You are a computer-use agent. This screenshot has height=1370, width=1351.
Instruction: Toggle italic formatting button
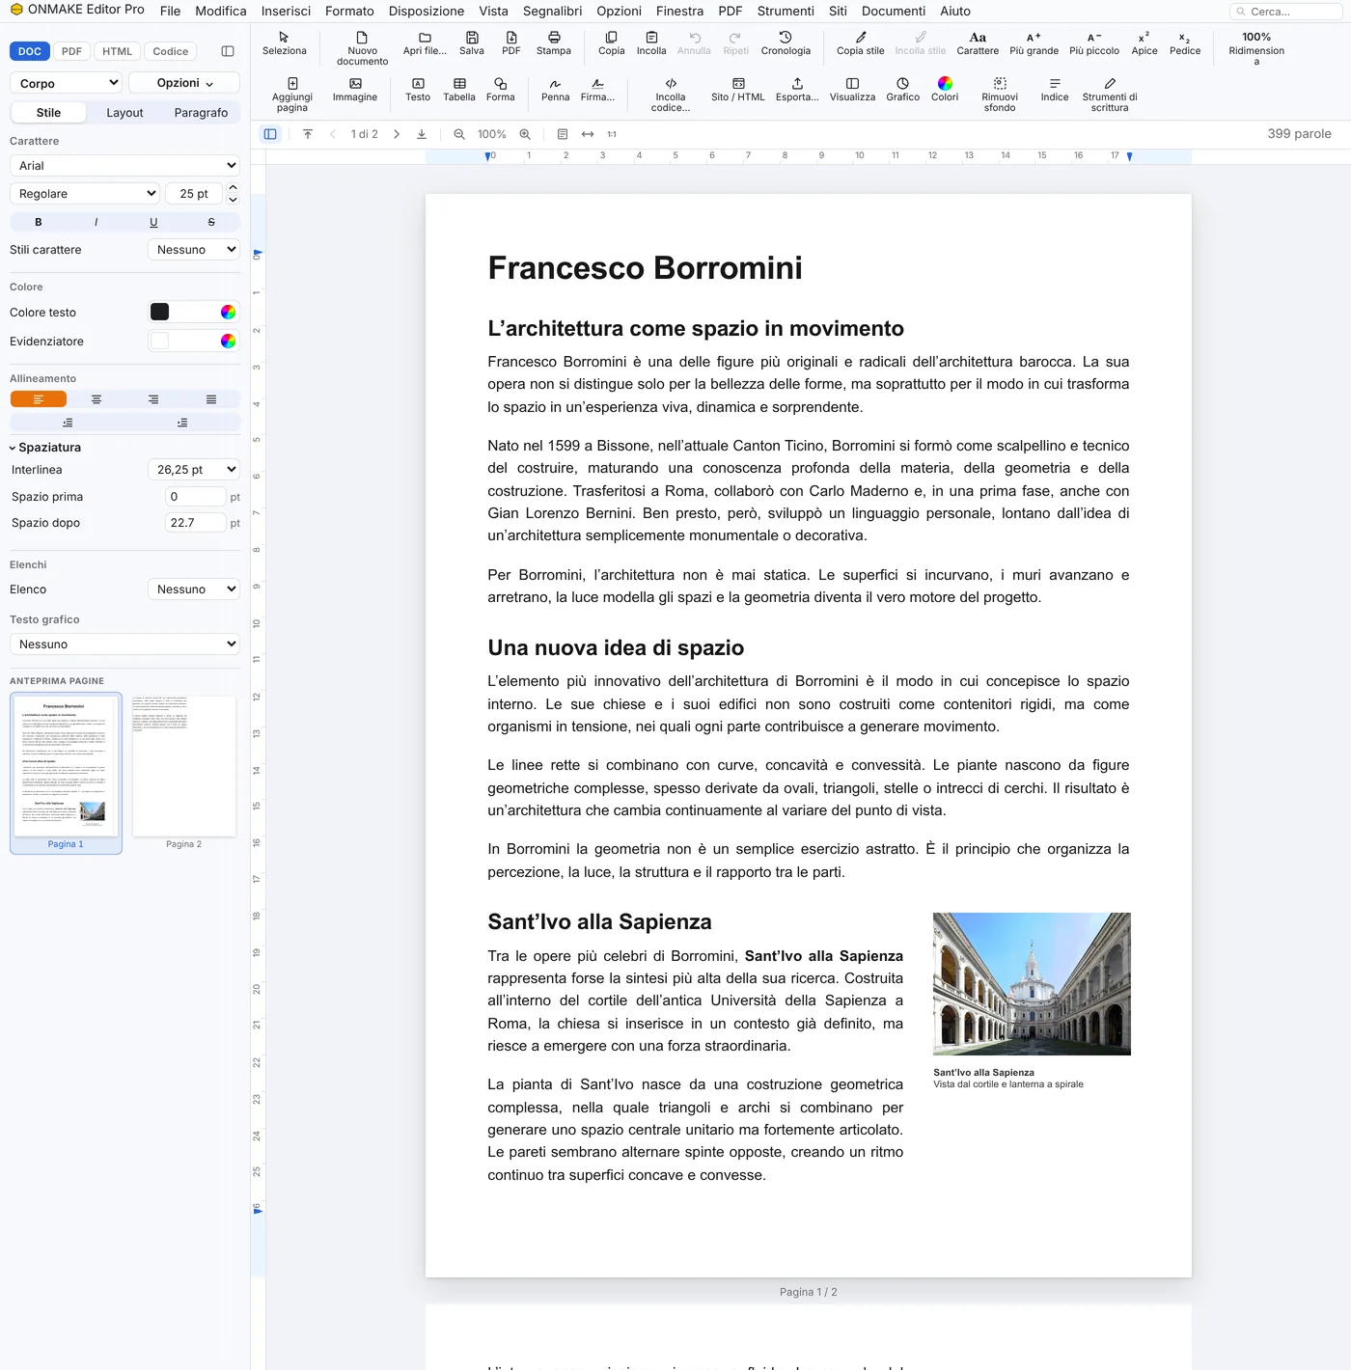(x=96, y=222)
